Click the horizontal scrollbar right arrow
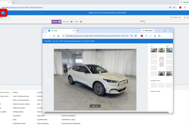The image size is (189, 126). [172, 112]
